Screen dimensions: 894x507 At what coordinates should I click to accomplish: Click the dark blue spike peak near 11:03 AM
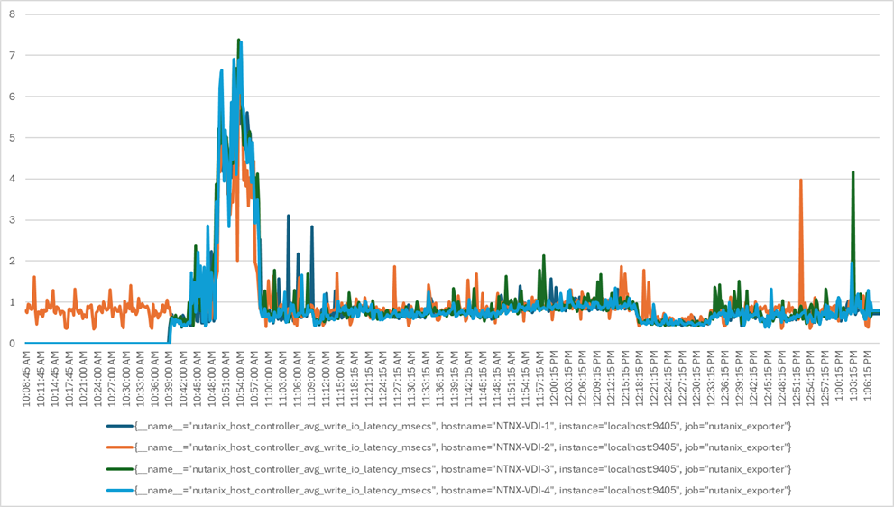point(289,216)
